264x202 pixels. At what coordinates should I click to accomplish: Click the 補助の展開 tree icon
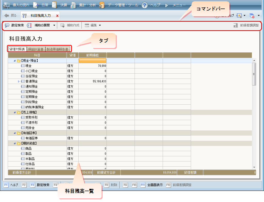click(29, 25)
